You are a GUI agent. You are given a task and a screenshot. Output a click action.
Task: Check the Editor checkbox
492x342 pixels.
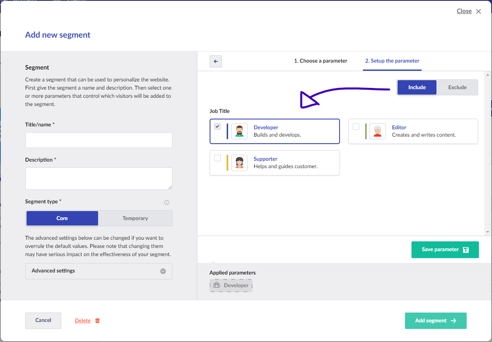point(356,126)
